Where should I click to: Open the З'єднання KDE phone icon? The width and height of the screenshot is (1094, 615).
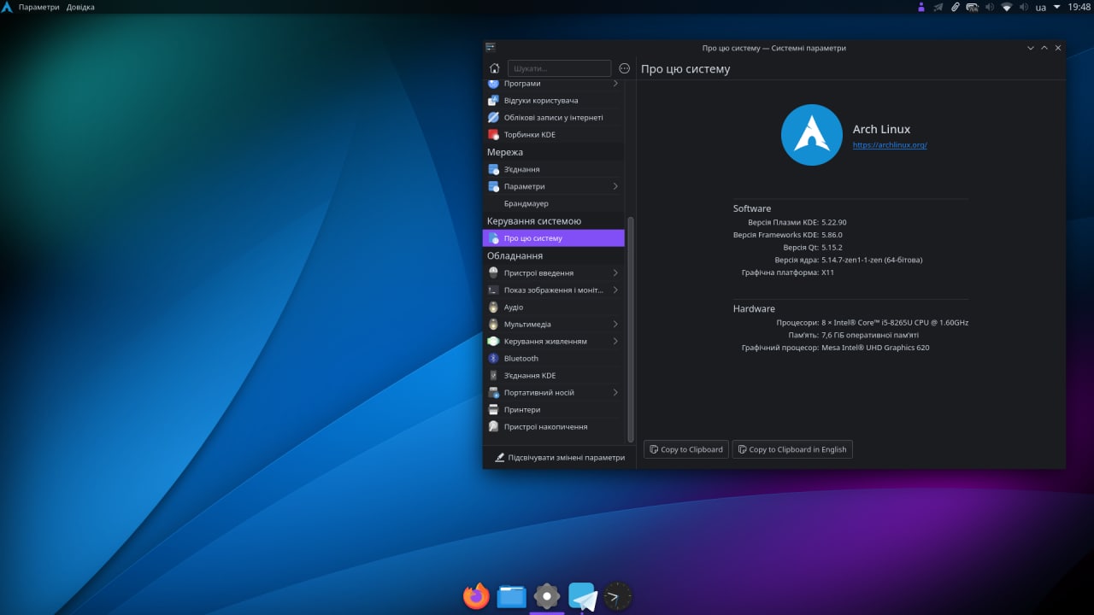point(493,376)
